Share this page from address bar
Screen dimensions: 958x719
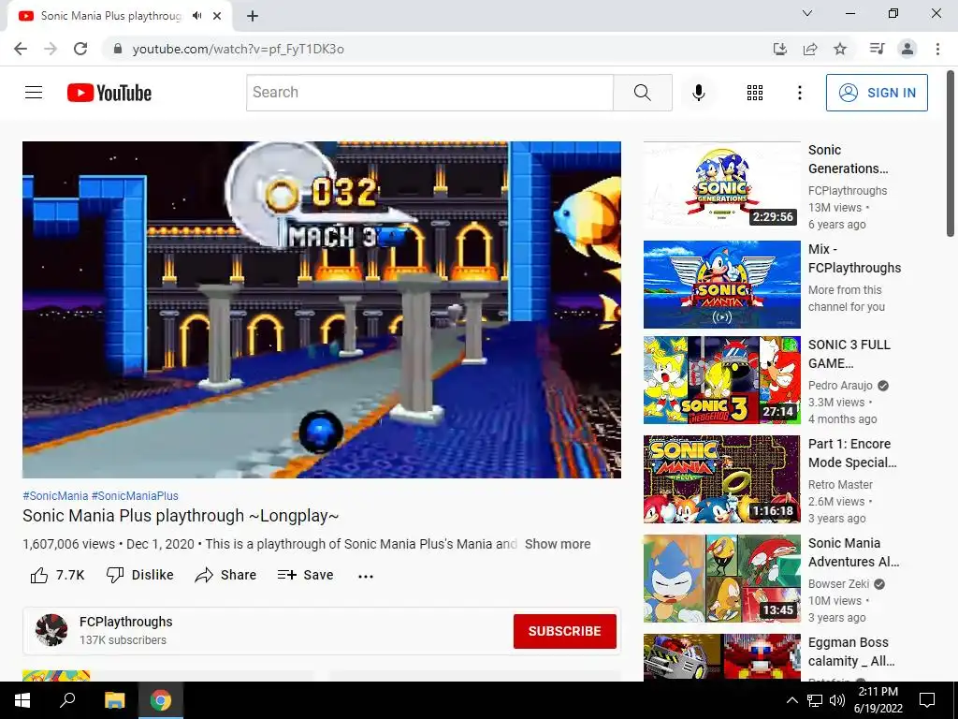(810, 49)
